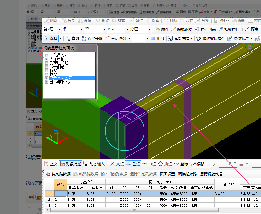
Task: Click 粘贴跨数据 paste span data
Action: point(85,174)
